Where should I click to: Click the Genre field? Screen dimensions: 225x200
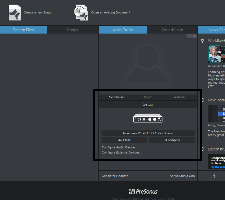[x=148, y=97]
